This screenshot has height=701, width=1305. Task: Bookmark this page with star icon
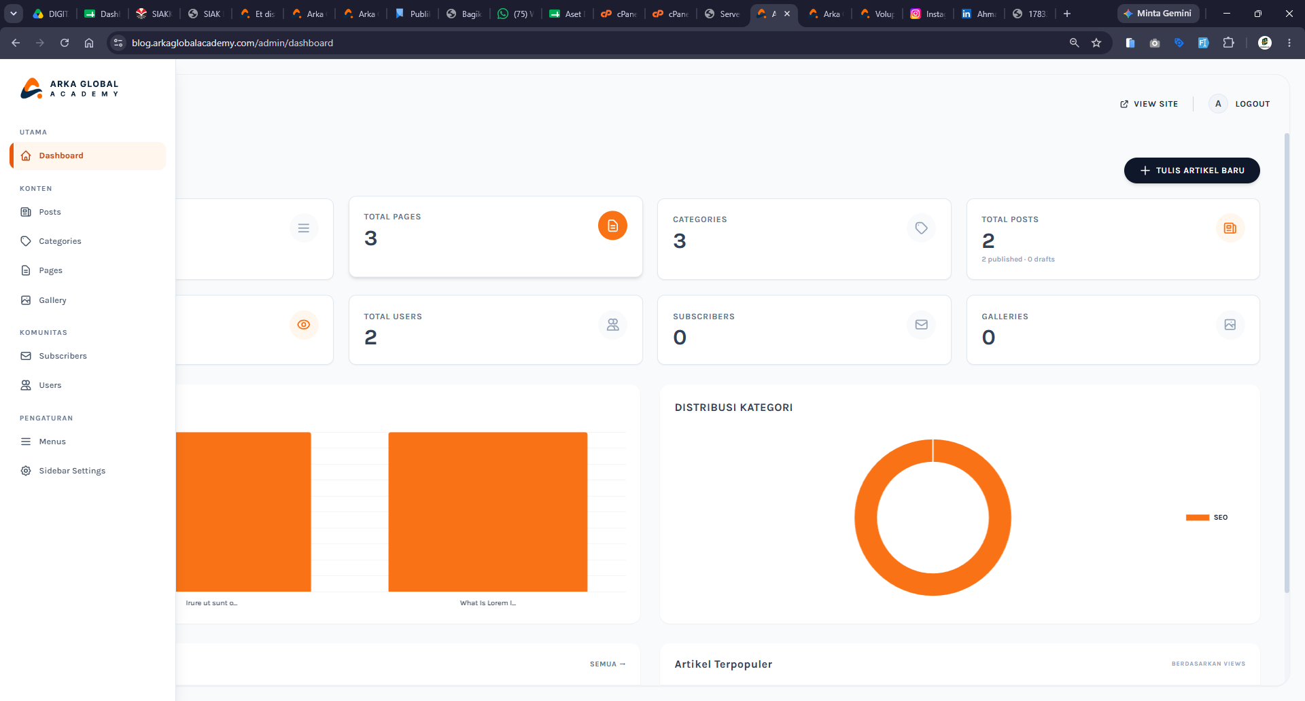(x=1096, y=43)
